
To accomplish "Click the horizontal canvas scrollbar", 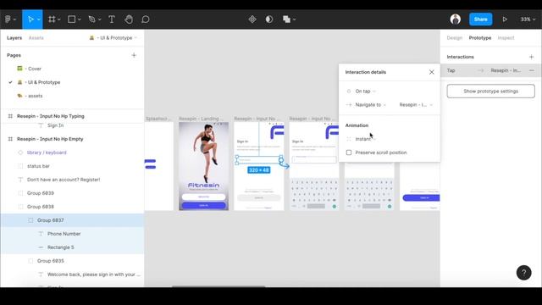I will 218,286.
